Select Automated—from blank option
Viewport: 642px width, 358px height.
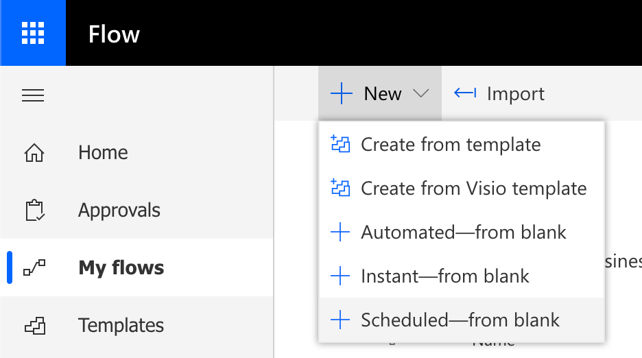click(462, 232)
